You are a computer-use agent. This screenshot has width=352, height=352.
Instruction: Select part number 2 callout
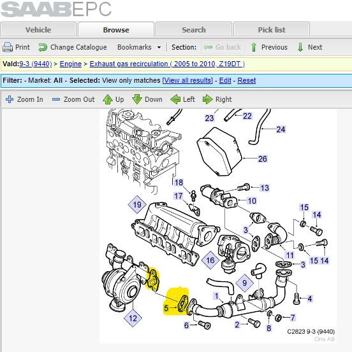tap(237, 325)
